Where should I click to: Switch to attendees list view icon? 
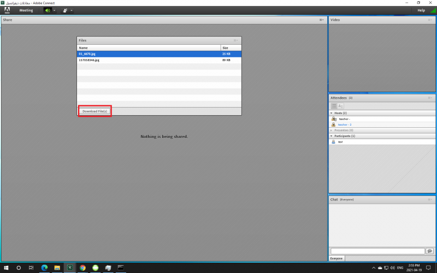[334, 105]
